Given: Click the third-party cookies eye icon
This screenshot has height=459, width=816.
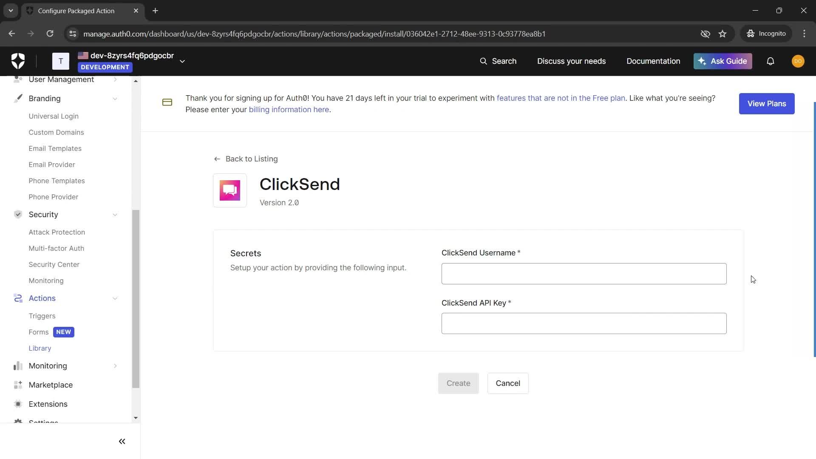Looking at the screenshot, I should pos(705,34).
